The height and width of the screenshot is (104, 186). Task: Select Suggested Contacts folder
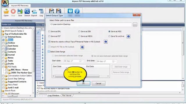(x=17, y=82)
